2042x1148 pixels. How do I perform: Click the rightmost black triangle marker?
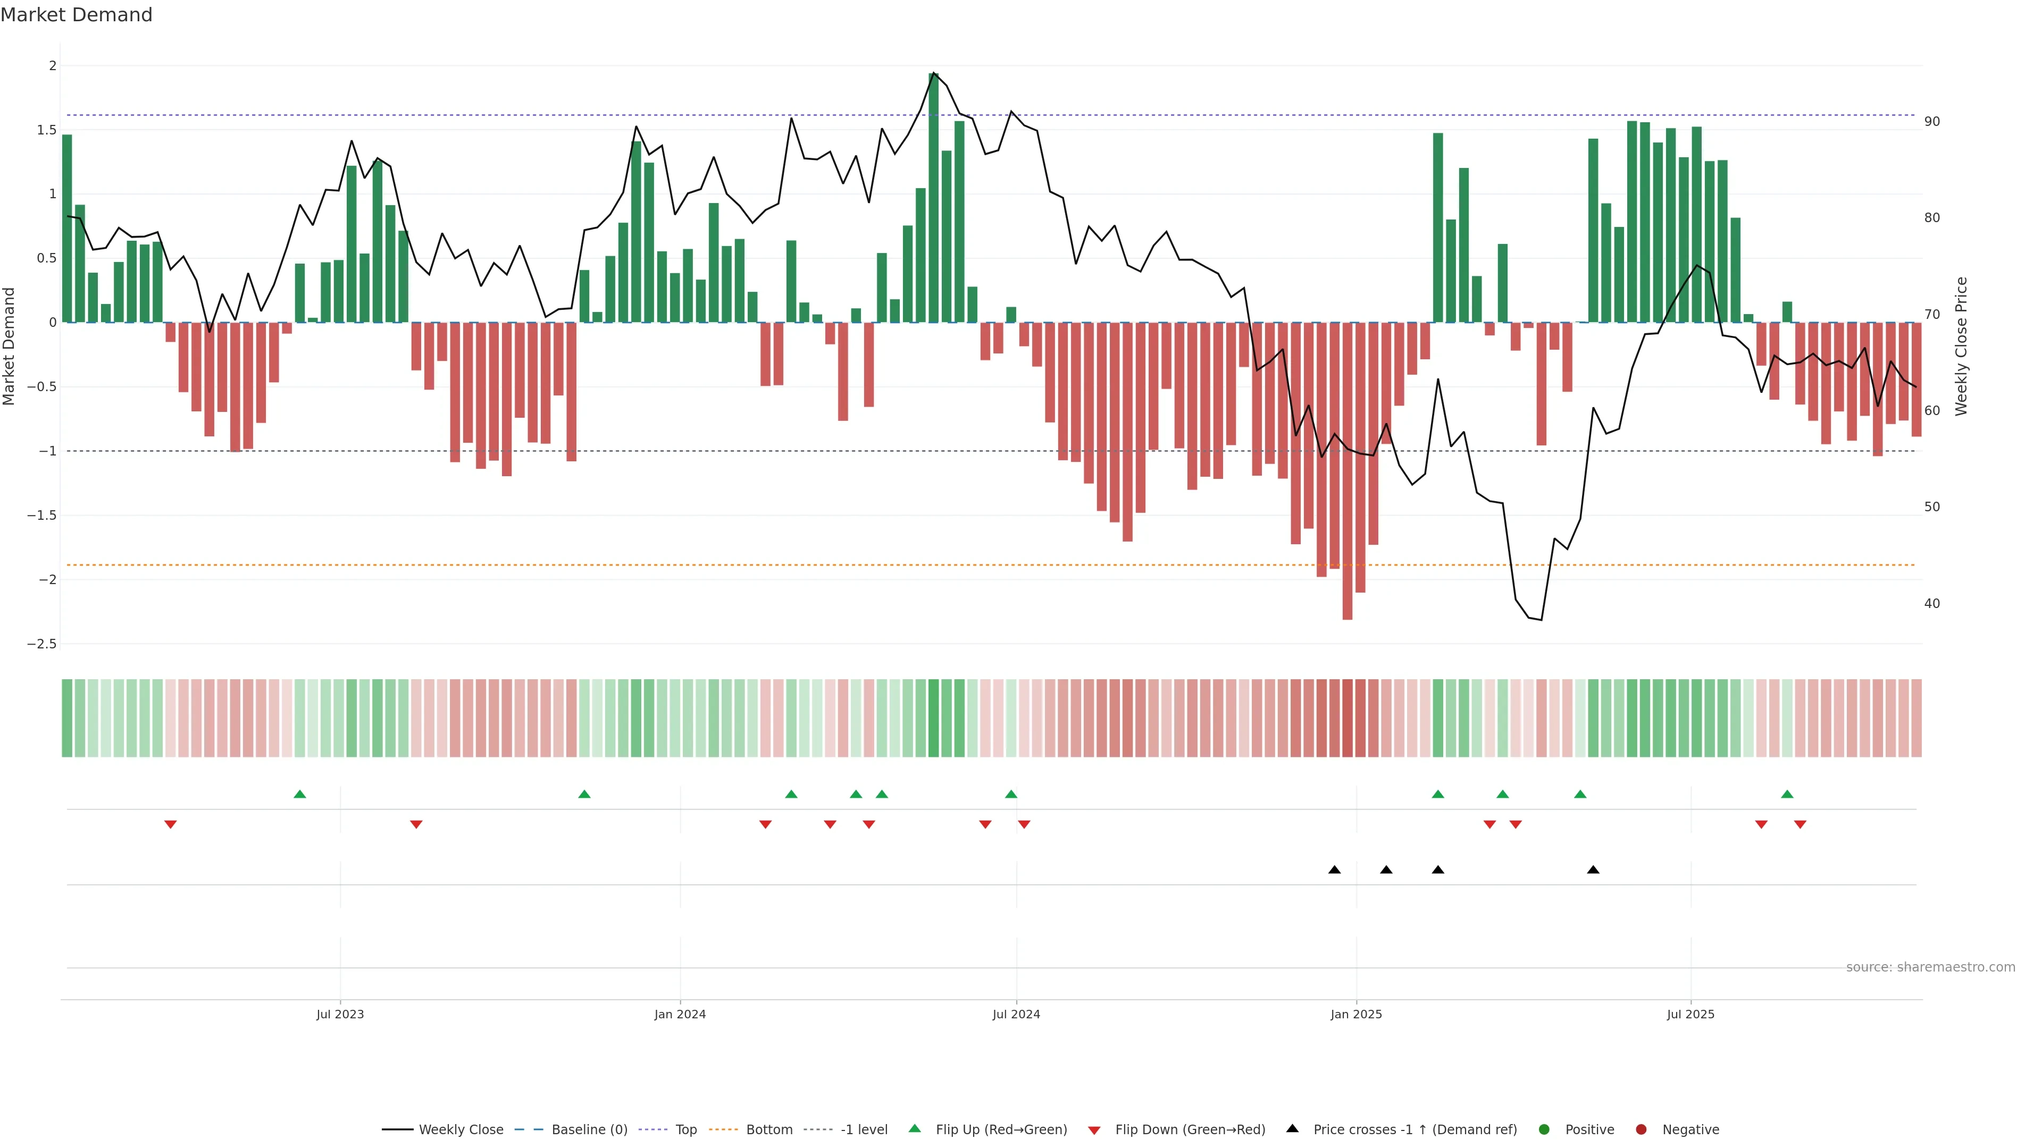(1593, 870)
